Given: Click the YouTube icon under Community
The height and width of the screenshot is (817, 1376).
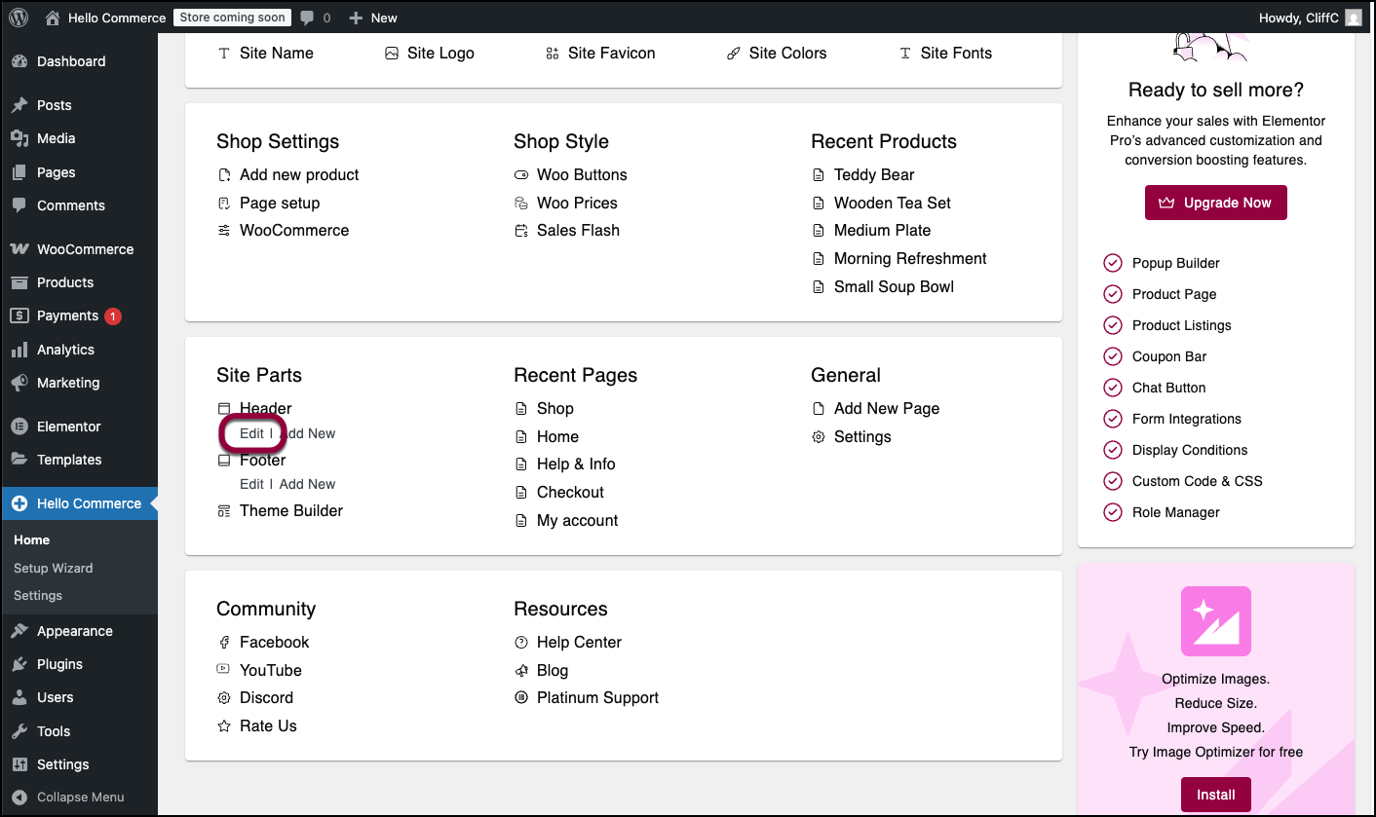Looking at the screenshot, I should [x=224, y=670].
